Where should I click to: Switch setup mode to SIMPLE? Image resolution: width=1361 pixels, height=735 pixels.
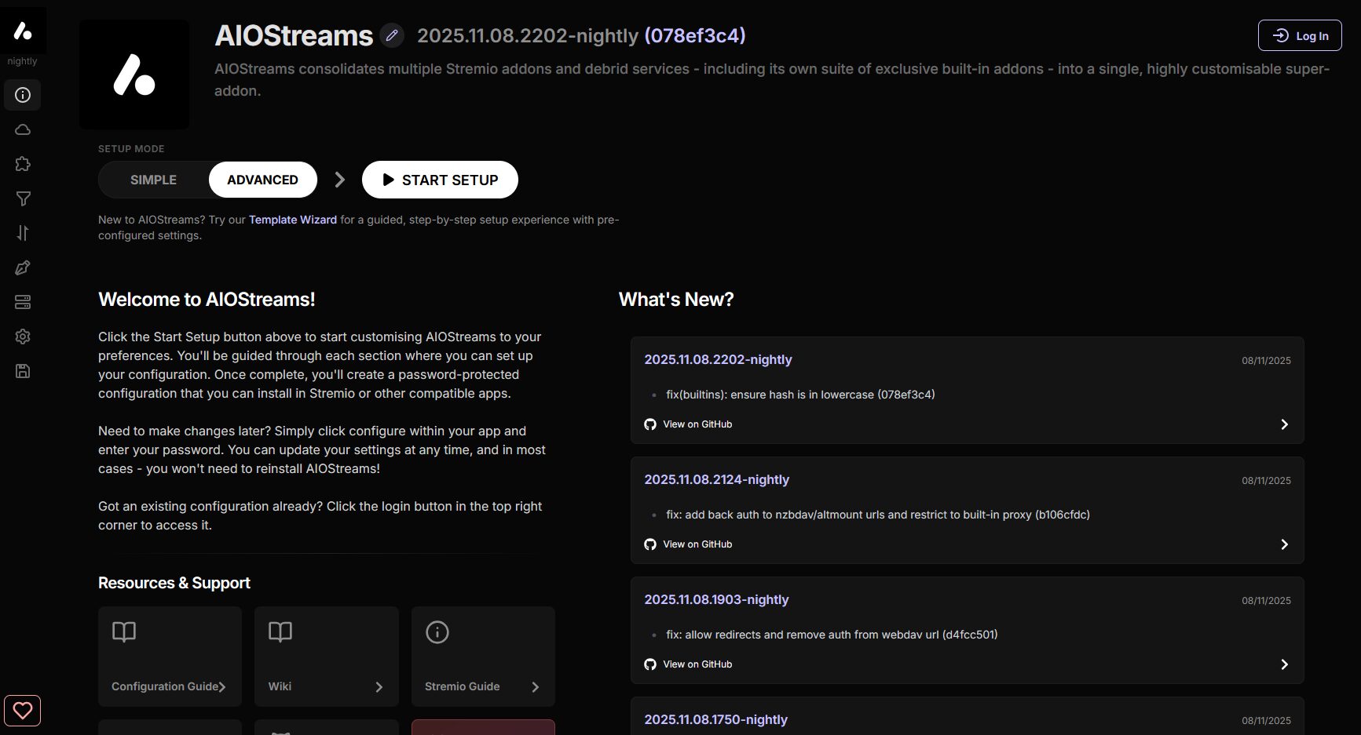(153, 180)
